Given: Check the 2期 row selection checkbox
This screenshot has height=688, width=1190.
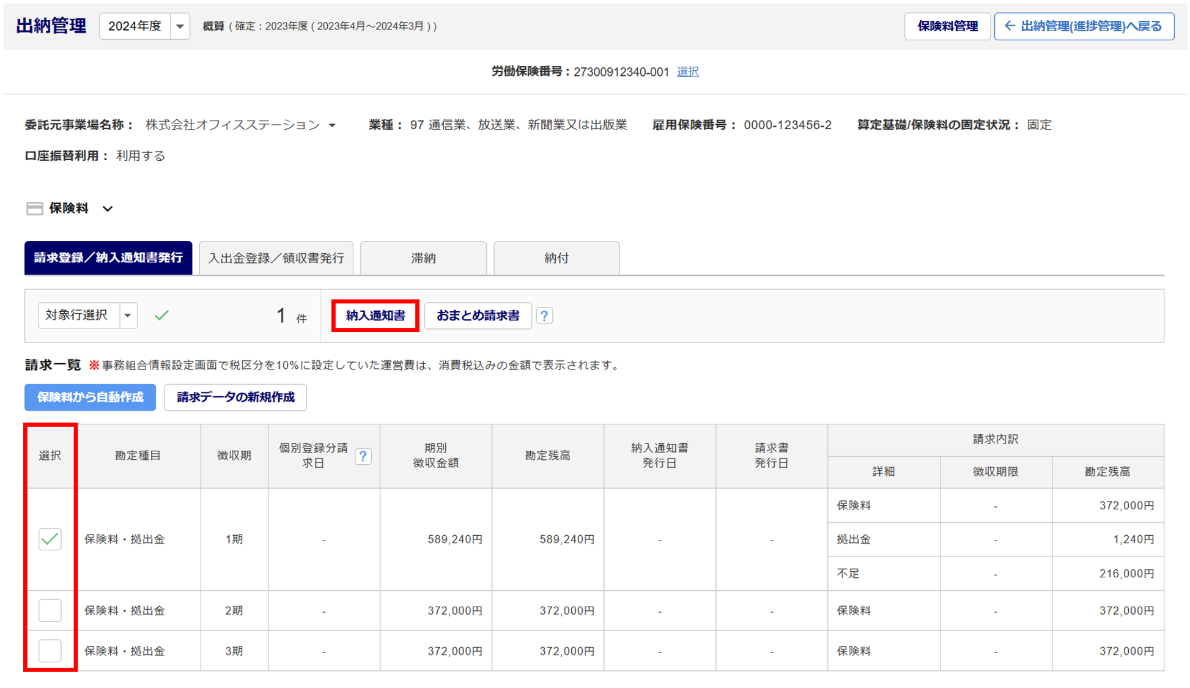Looking at the screenshot, I should [x=50, y=610].
